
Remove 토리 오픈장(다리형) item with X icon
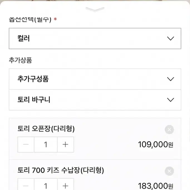pyautogui.click(x=169, y=130)
